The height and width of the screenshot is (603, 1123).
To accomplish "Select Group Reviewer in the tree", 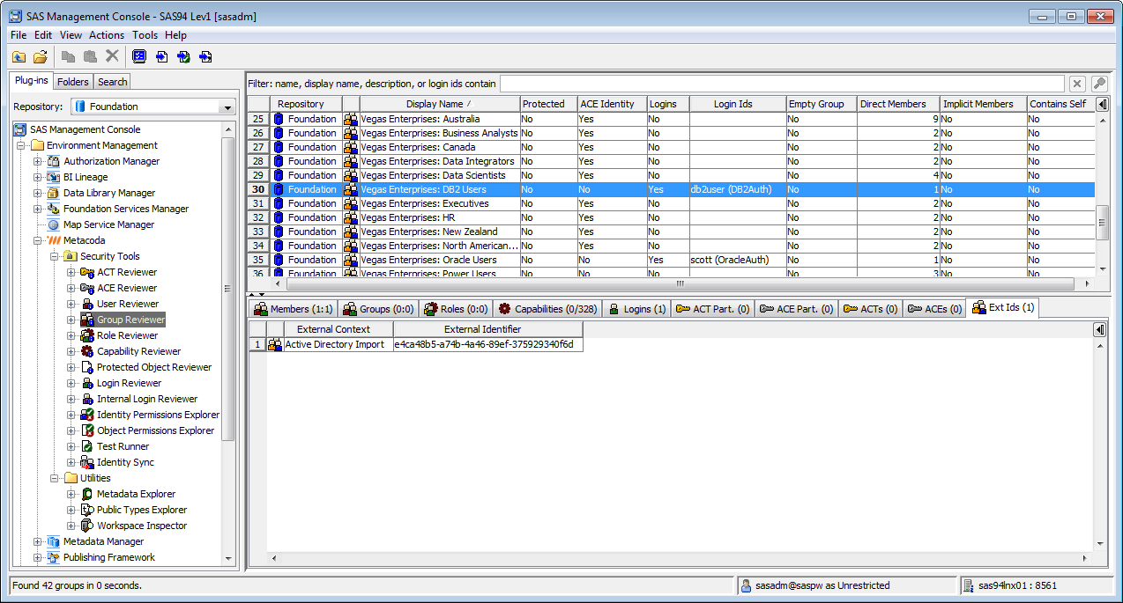I will point(130,320).
